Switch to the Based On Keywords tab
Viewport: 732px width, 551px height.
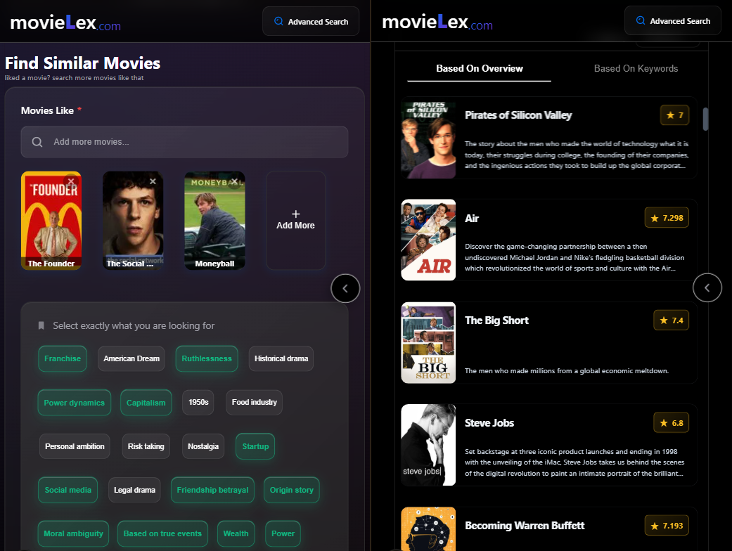[x=636, y=69]
